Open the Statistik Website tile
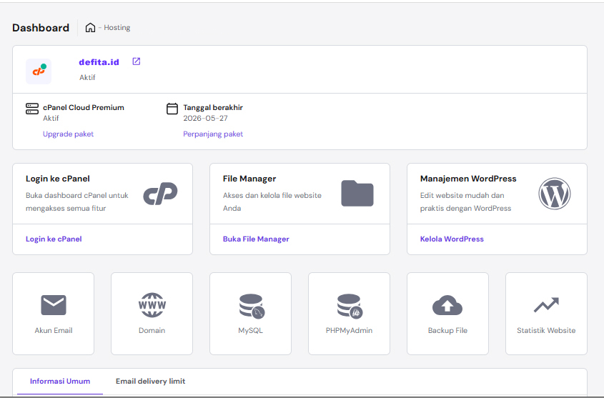This screenshot has width=604, height=398. click(x=546, y=313)
